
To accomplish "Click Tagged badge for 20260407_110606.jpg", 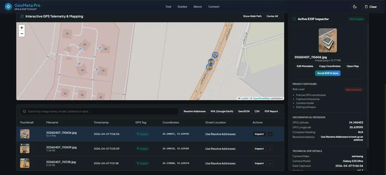I will coord(142,134).
